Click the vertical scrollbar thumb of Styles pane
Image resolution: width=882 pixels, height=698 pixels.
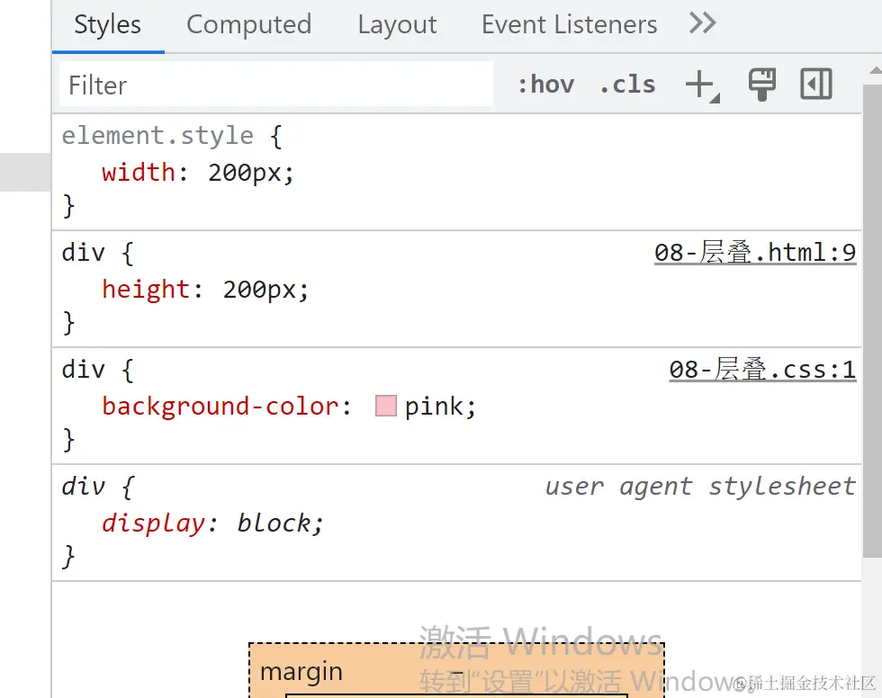(872, 321)
